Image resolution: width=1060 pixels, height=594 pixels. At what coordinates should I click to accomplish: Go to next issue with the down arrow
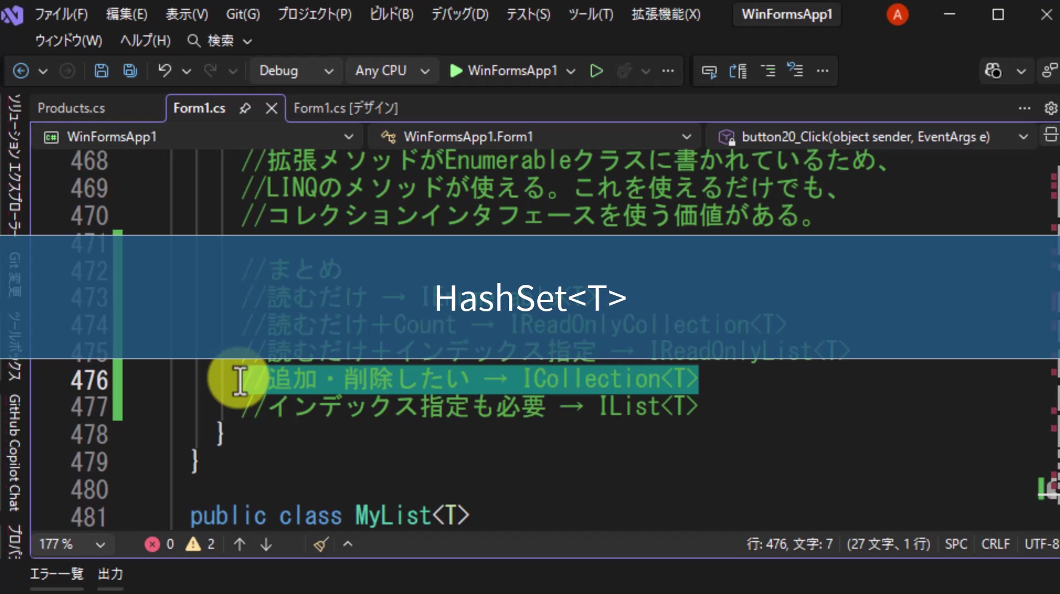pyautogui.click(x=266, y=544)
